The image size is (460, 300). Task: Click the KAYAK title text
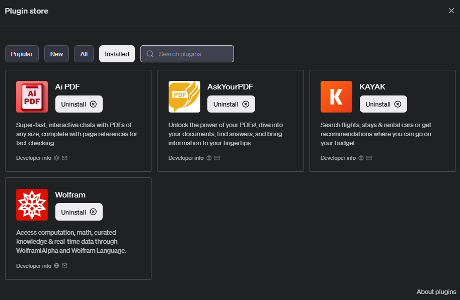(372, 87)
